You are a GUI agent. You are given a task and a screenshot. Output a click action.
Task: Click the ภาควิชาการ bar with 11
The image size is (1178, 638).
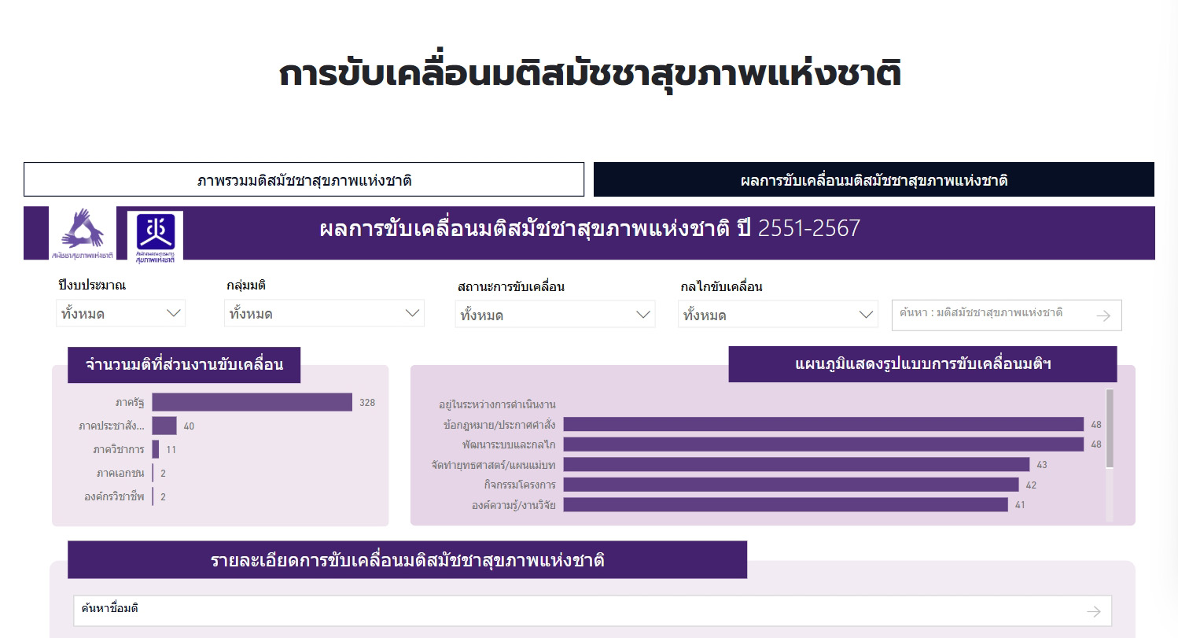pos(156,449)
